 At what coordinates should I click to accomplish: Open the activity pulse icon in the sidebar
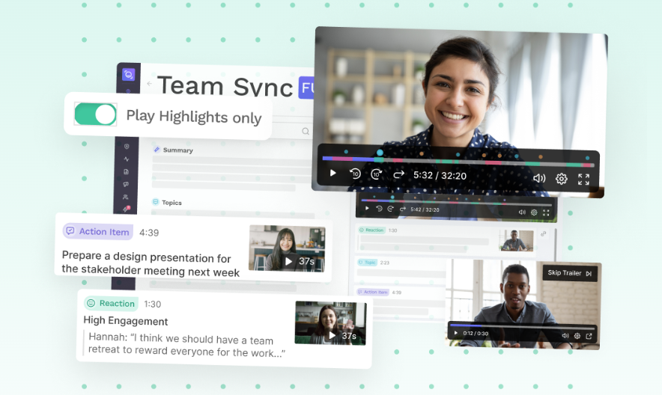(x=127, y=159)
